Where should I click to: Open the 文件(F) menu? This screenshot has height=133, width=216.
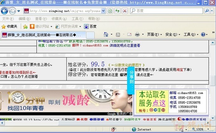click(x=8, y=19)
